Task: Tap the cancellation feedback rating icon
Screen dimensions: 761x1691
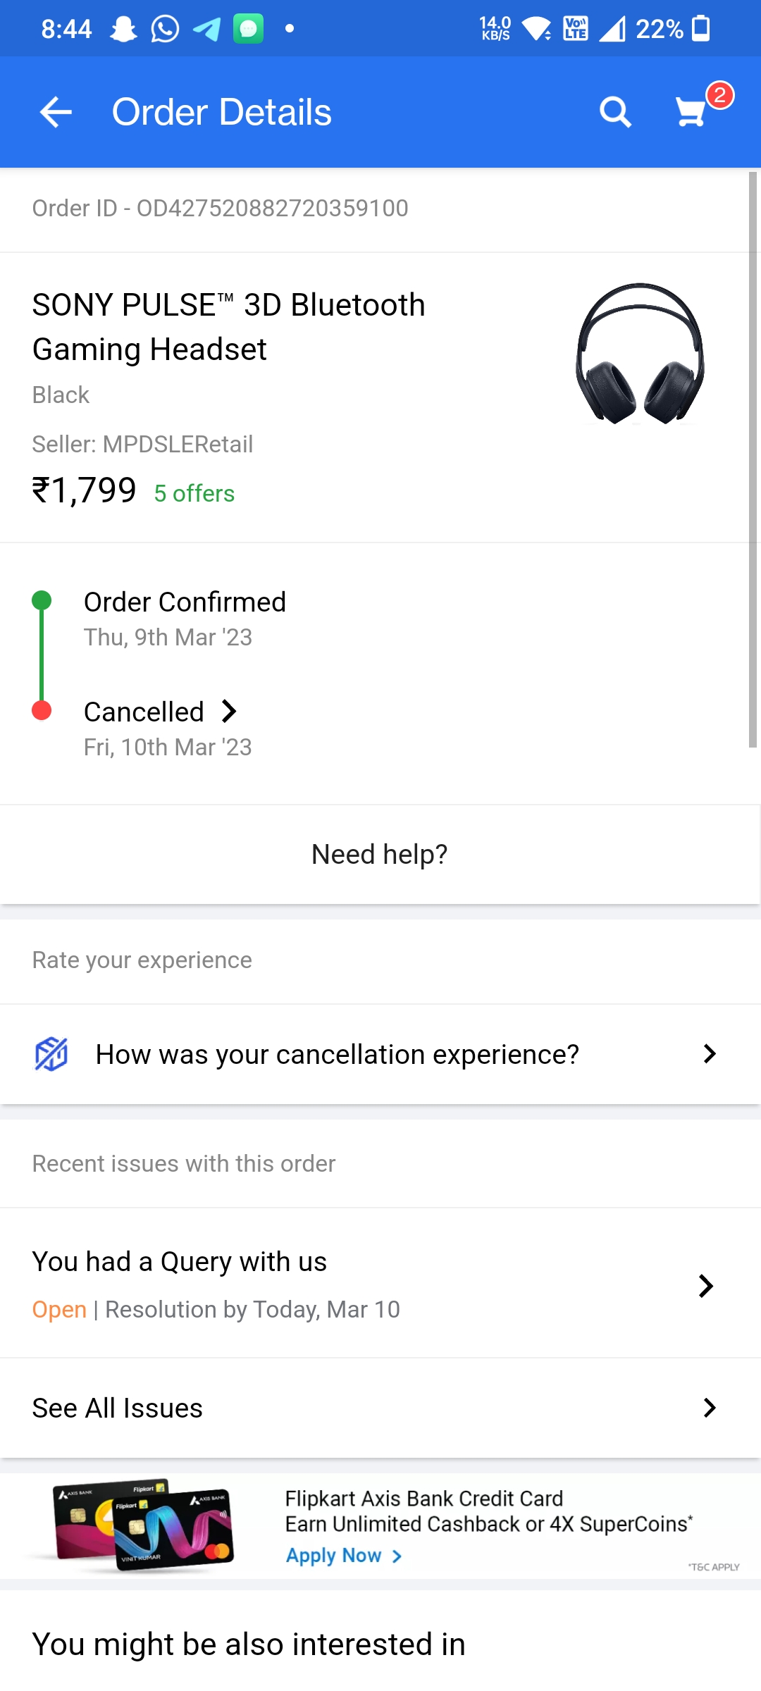Action: pyautogui.click(x=51, y=1054)
